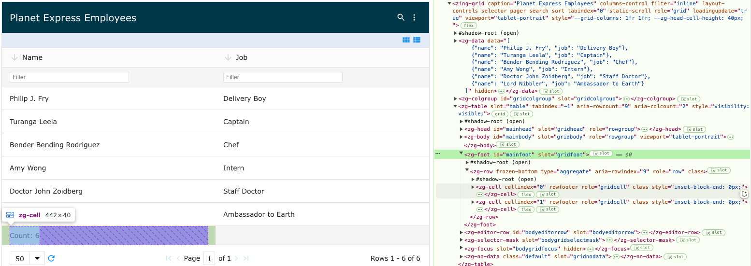Viewport: 751px width, 266px height.
Task: Select the Turanga Leela cell
Action: (x=109, y=122)
